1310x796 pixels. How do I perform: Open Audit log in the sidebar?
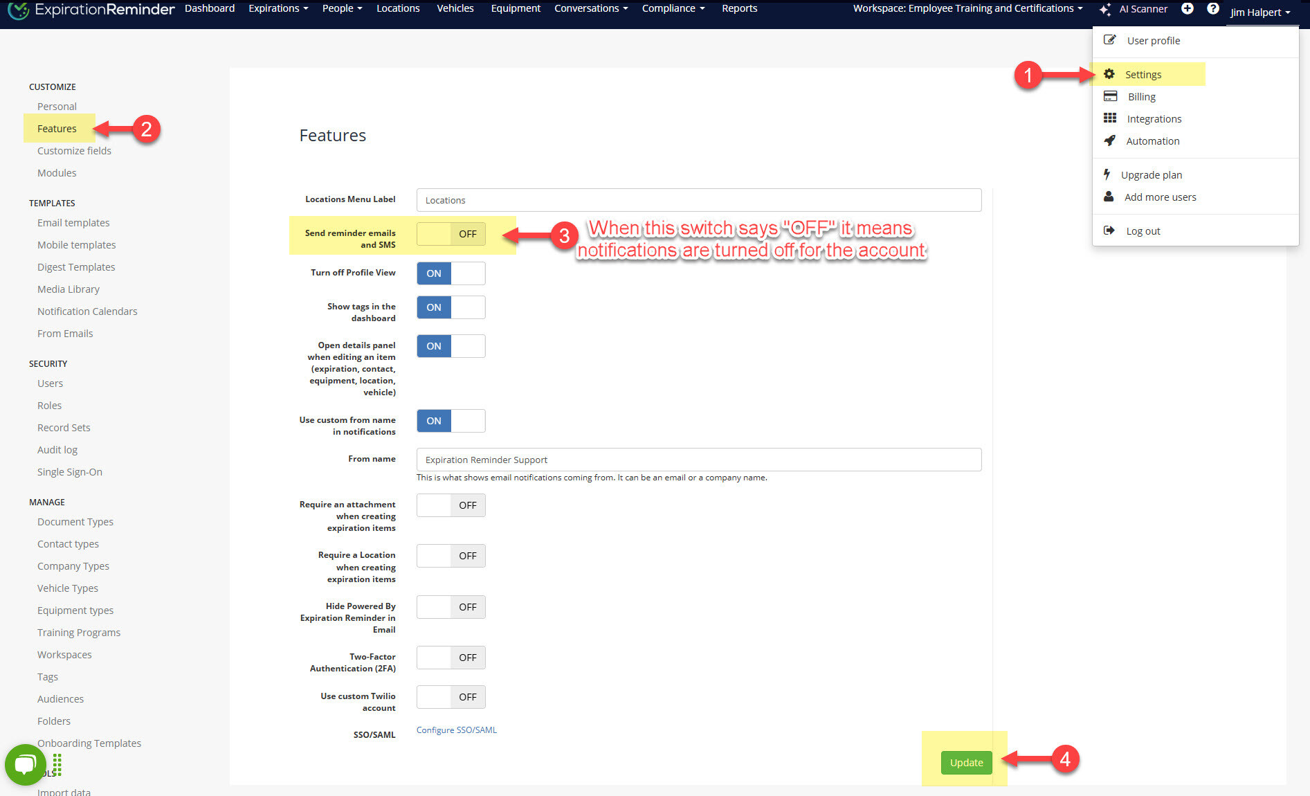[57, 450]
